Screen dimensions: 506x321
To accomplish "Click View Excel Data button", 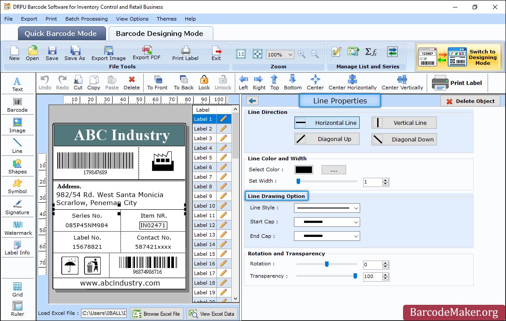I will (x=212, y=314).
